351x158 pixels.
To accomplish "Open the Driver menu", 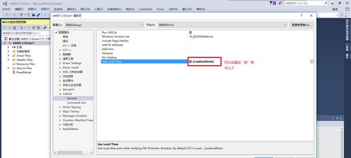I will point(160,9).
